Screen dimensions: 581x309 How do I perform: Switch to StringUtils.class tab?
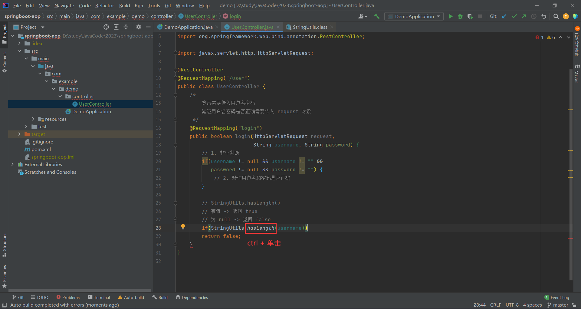pos(309,27)
